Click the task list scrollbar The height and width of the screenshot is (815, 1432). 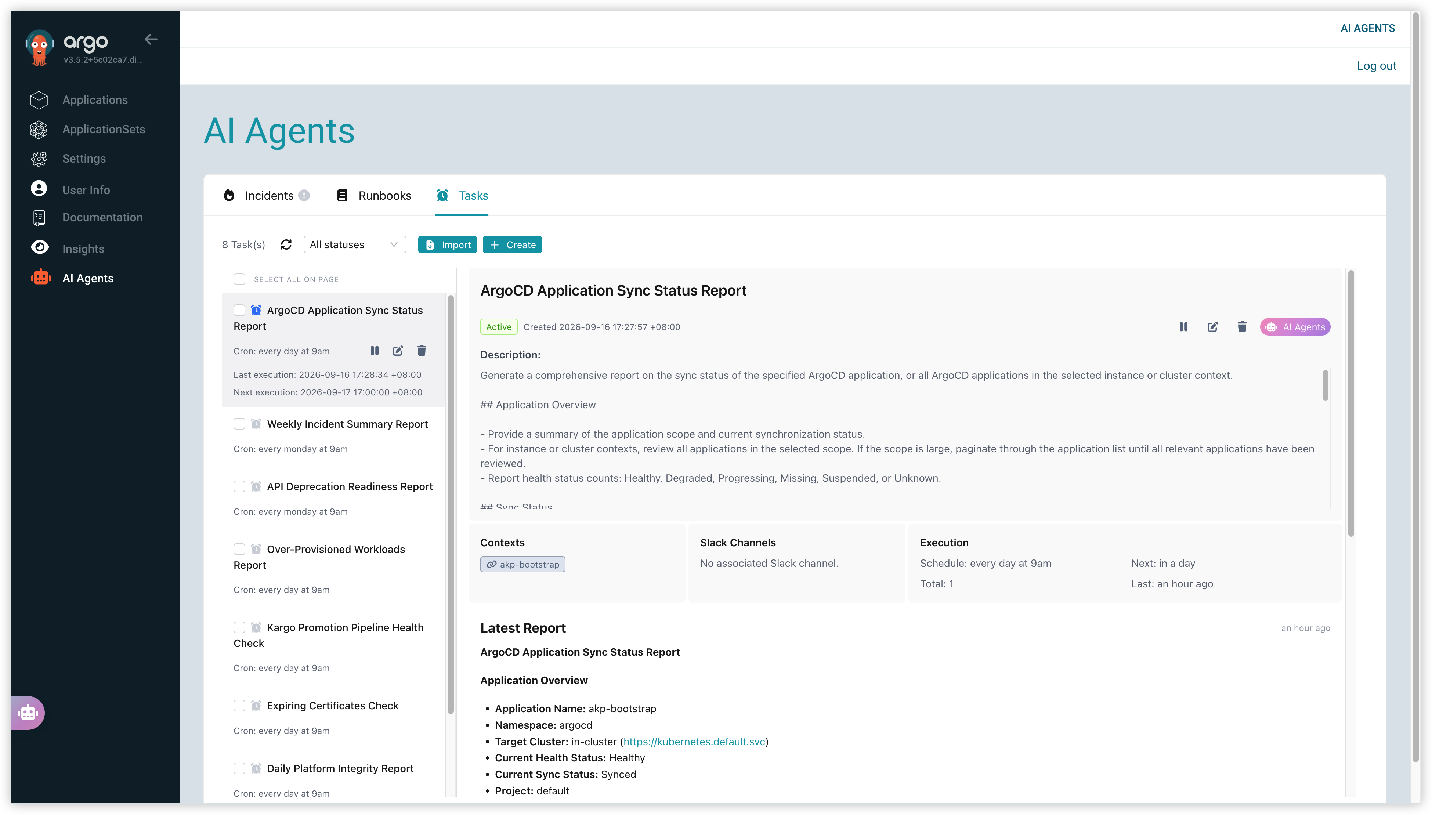451,504
